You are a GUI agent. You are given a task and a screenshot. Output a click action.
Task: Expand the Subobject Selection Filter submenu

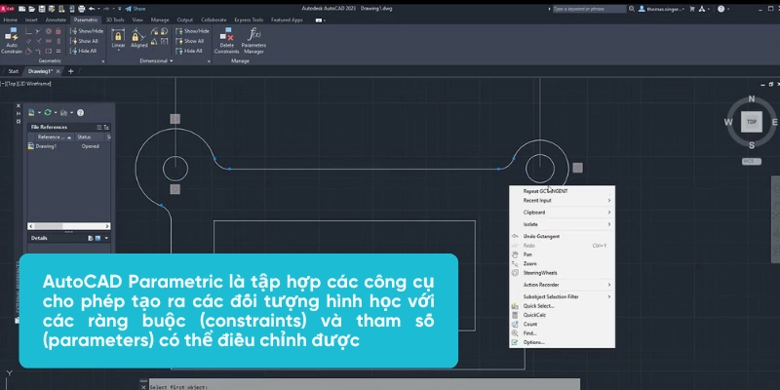(x=563, y=296)
